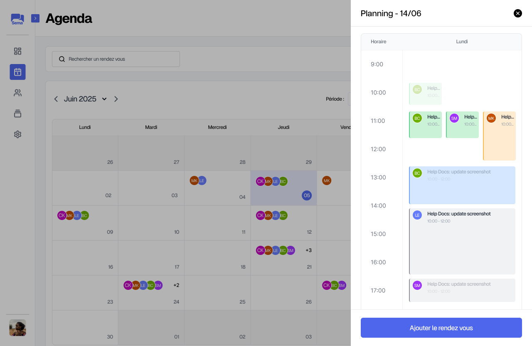Open the stacked layers sidebar icon
The image size is (532, 346).
pyautogui.click(x=17, y=114)
